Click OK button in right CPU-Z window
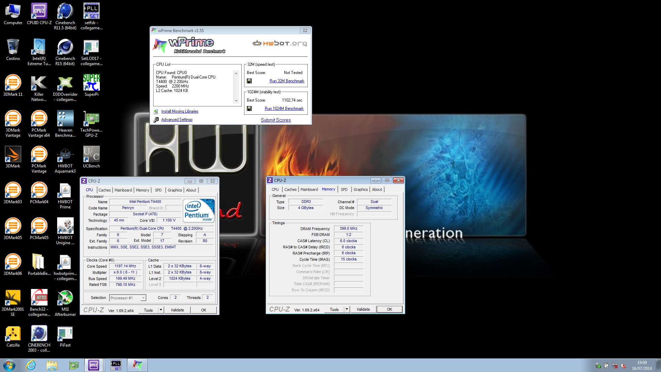661x372 pixels. point(389,309)
